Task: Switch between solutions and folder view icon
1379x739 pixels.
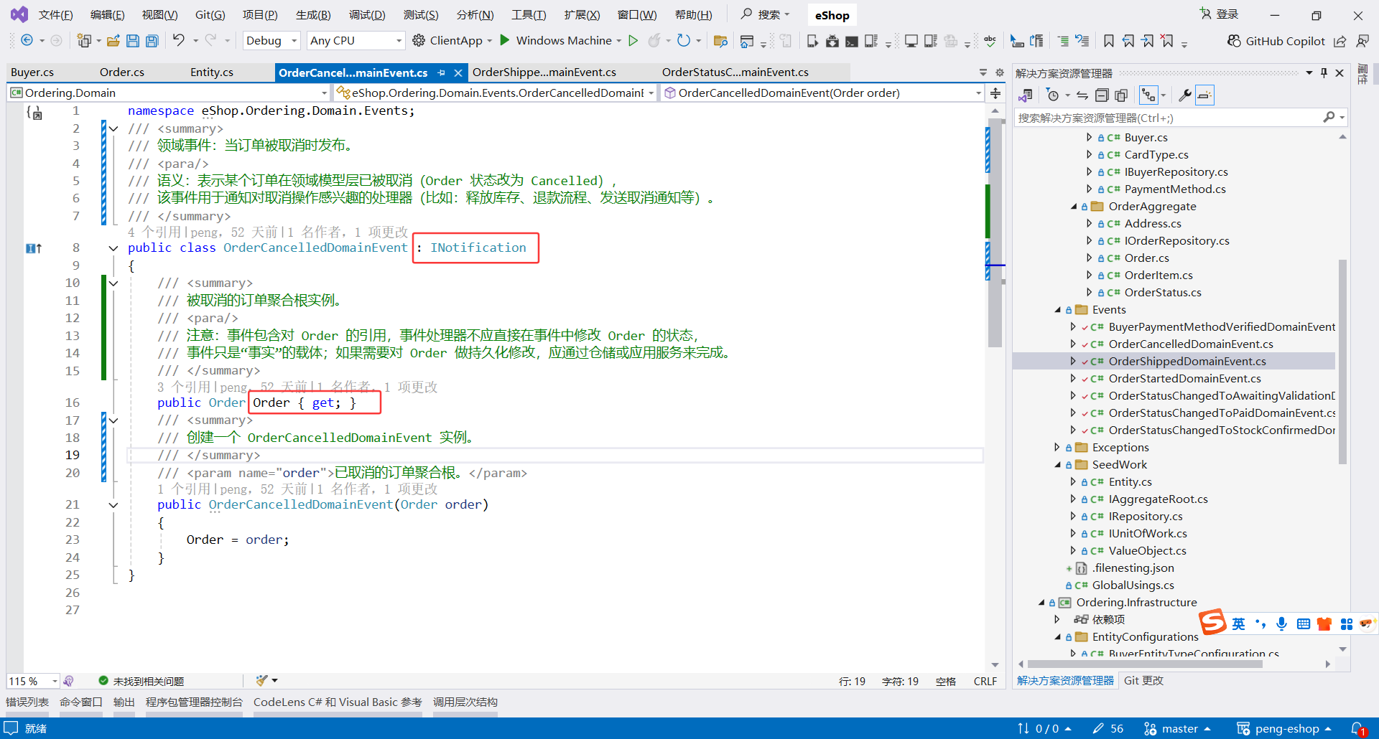Action: 1026,95
